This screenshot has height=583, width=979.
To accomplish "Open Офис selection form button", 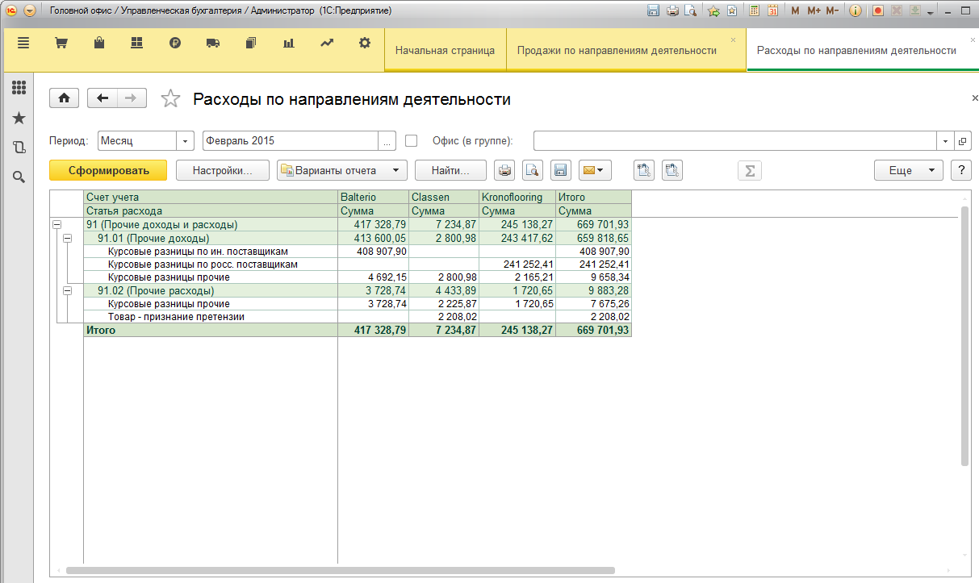I will click(x=963, y=140).
